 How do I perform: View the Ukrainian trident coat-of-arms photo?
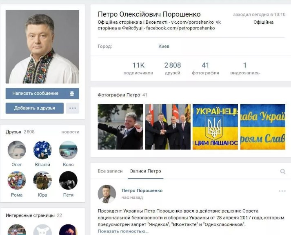[215, 127]
